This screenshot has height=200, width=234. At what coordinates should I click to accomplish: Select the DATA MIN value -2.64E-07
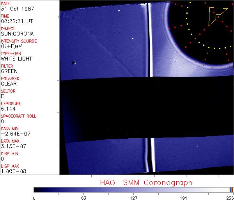pos(16,134)
